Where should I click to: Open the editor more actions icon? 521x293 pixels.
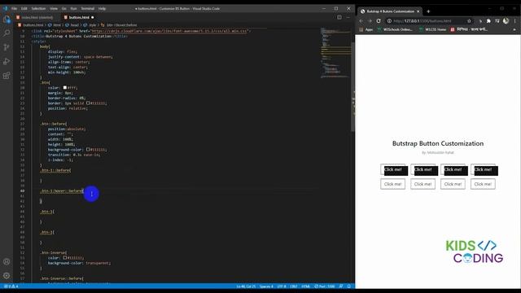[x=348, y=17]
